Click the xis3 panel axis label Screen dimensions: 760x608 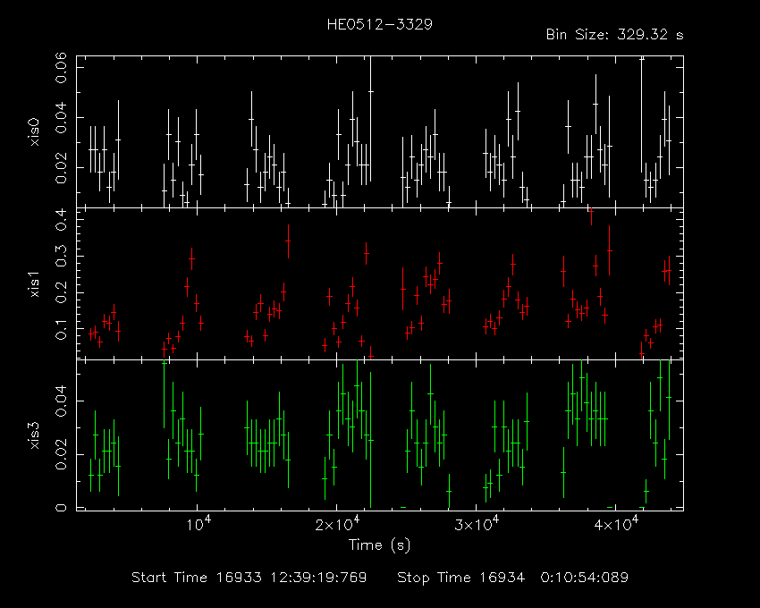(34, 435)
